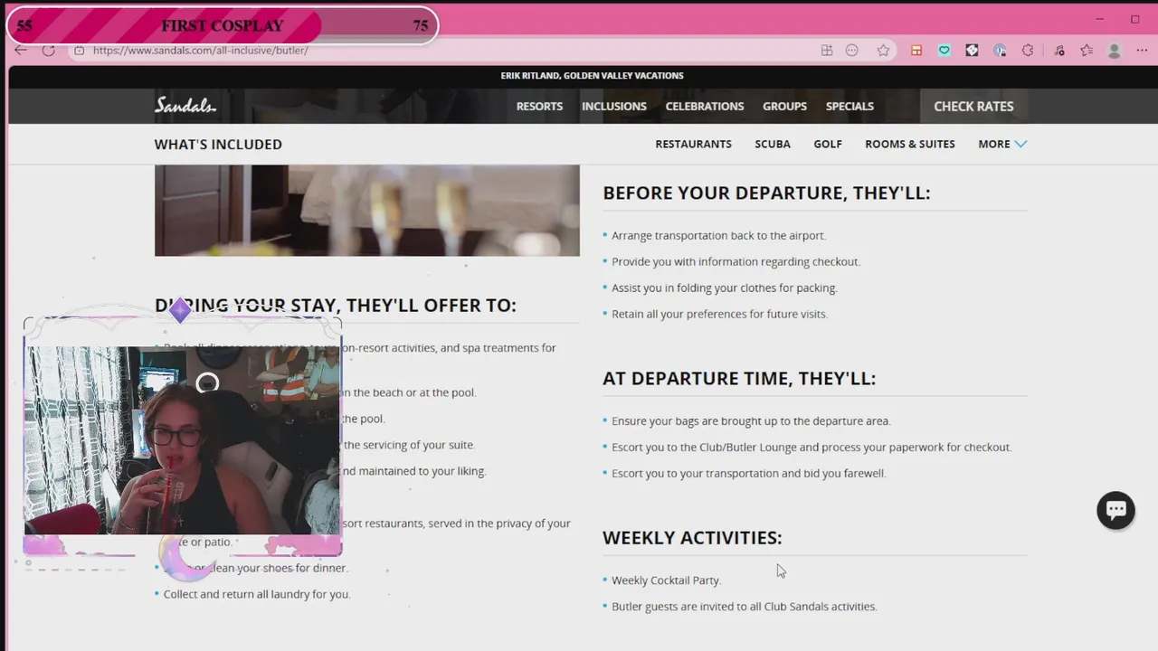Go to the GOLF section

[x=828, y=144]
